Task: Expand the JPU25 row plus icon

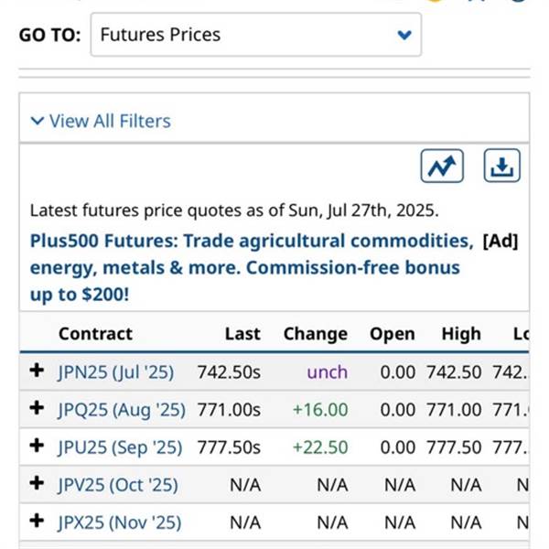Action: coord(37,446)
